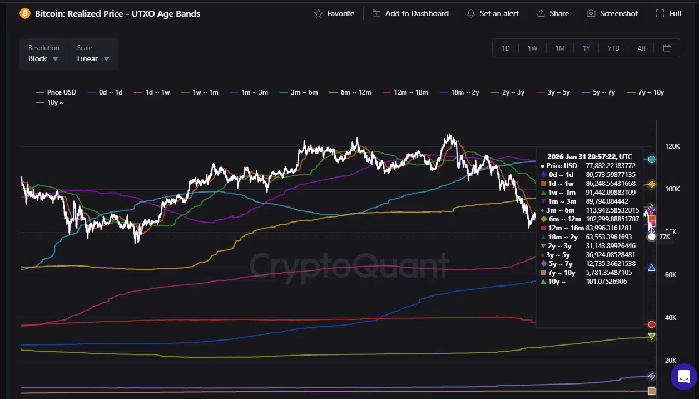This screenshot has height=399, width=699.
Task: Click the white 77K price marker on axis
Action: coord(652,237)
